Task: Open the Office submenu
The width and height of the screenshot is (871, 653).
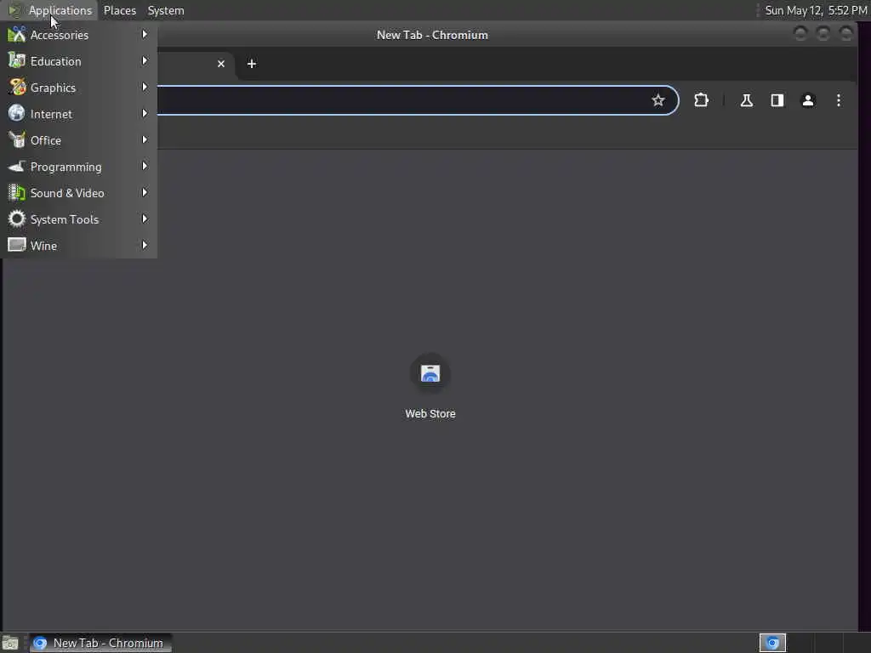Action: 78,140
